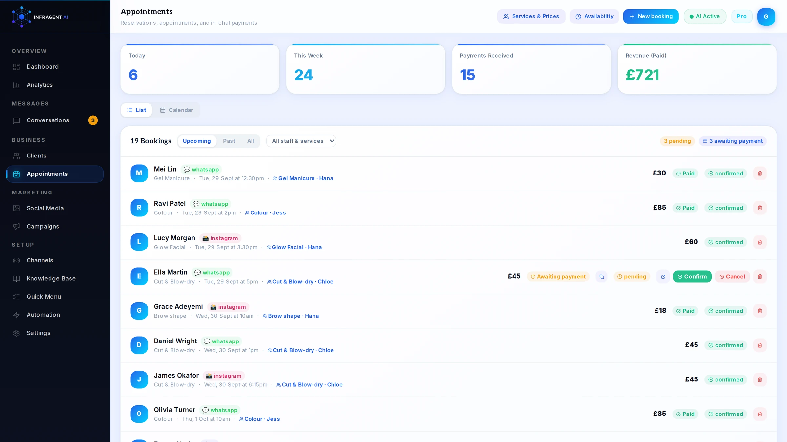Viewport: 787px width, 442px height.
Task: Open the Dashboard page
Action: 55,67
